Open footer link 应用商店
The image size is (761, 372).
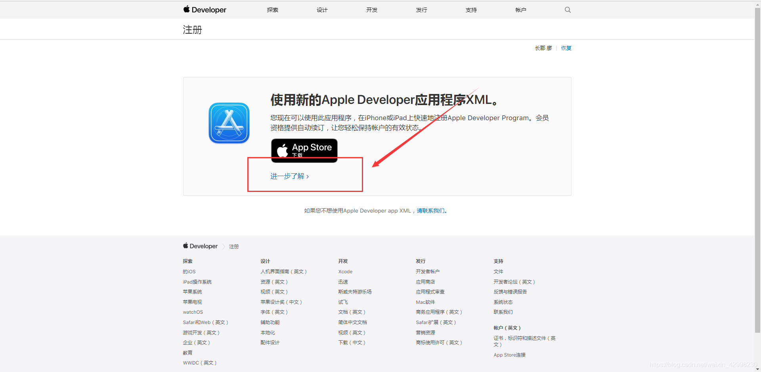pos(425,282)
